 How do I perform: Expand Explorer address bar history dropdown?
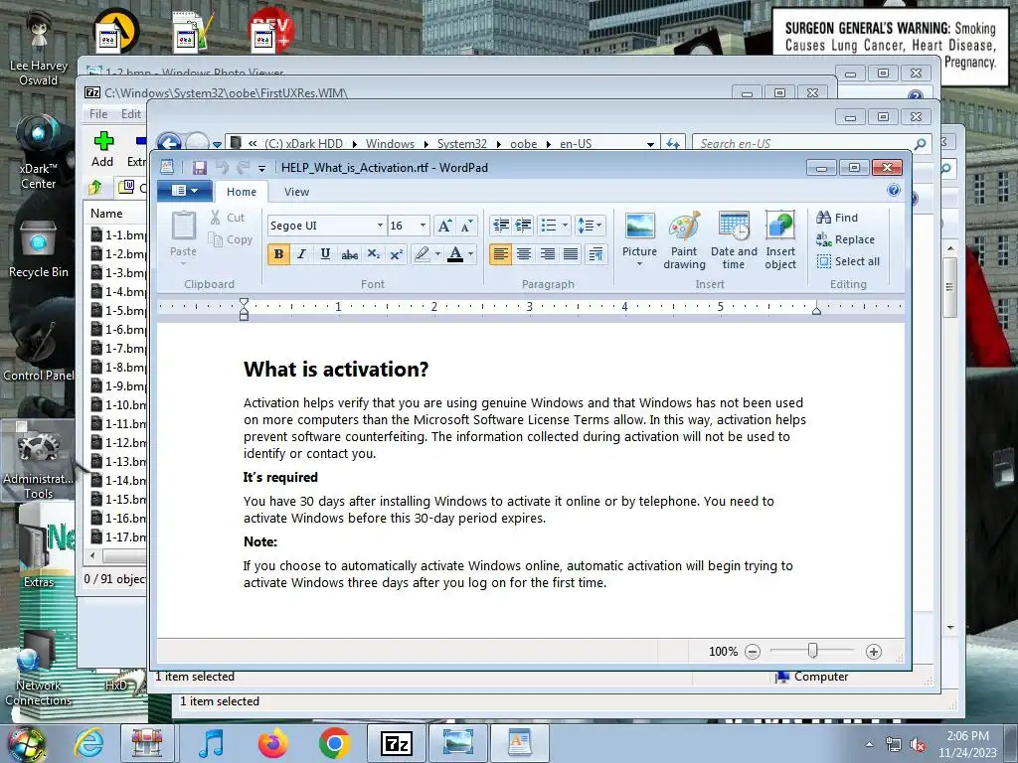click(x=650, y=144)
